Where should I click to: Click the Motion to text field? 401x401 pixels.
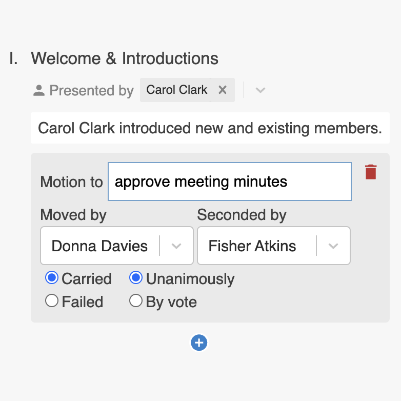coord(229,182)
